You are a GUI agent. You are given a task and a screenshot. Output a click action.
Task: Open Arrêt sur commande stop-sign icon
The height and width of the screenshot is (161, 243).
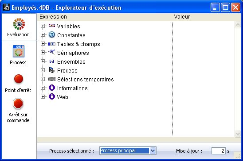pos(18,103)
